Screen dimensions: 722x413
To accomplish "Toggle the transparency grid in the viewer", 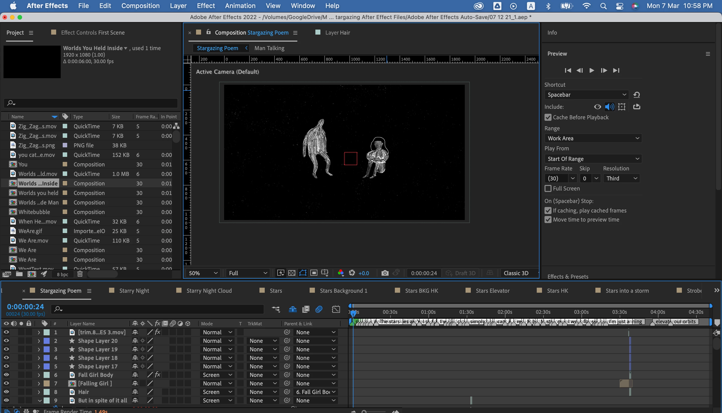I will tap(292, 273).
